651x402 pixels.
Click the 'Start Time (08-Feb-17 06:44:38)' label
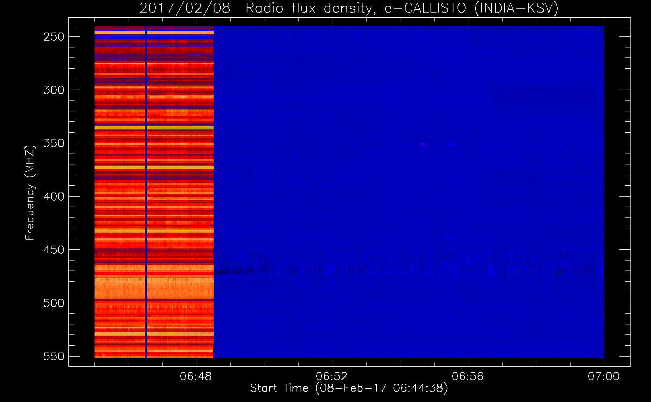(349, 388)
